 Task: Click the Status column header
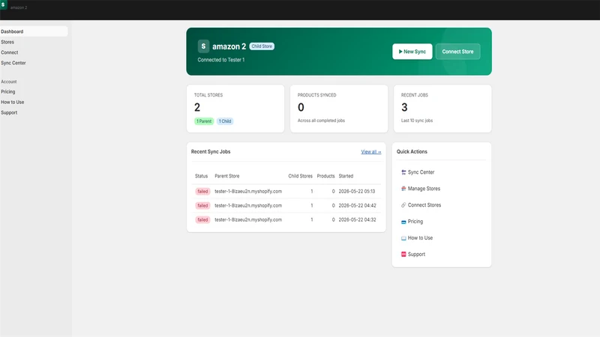coord(201,176)
